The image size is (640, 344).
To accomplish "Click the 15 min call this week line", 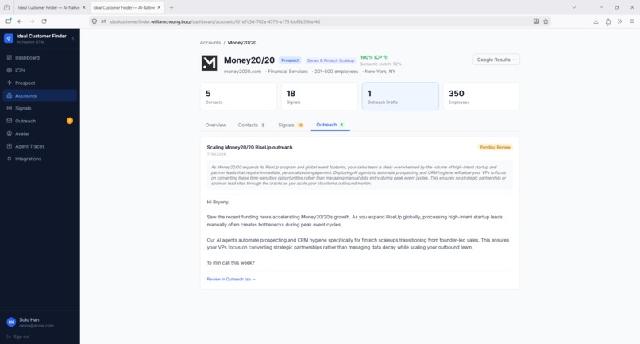I will pos(230,263).
